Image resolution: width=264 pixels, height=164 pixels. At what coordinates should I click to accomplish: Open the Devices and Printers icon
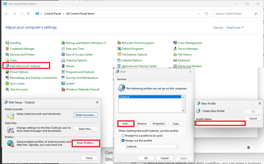[7, 54]
